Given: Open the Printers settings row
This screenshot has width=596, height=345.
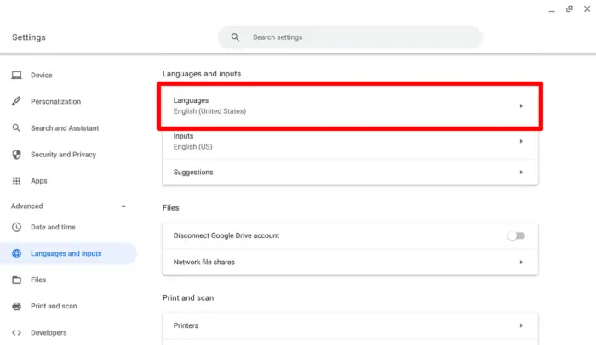Looking at the screenshot, I should [x=350, y=325].
